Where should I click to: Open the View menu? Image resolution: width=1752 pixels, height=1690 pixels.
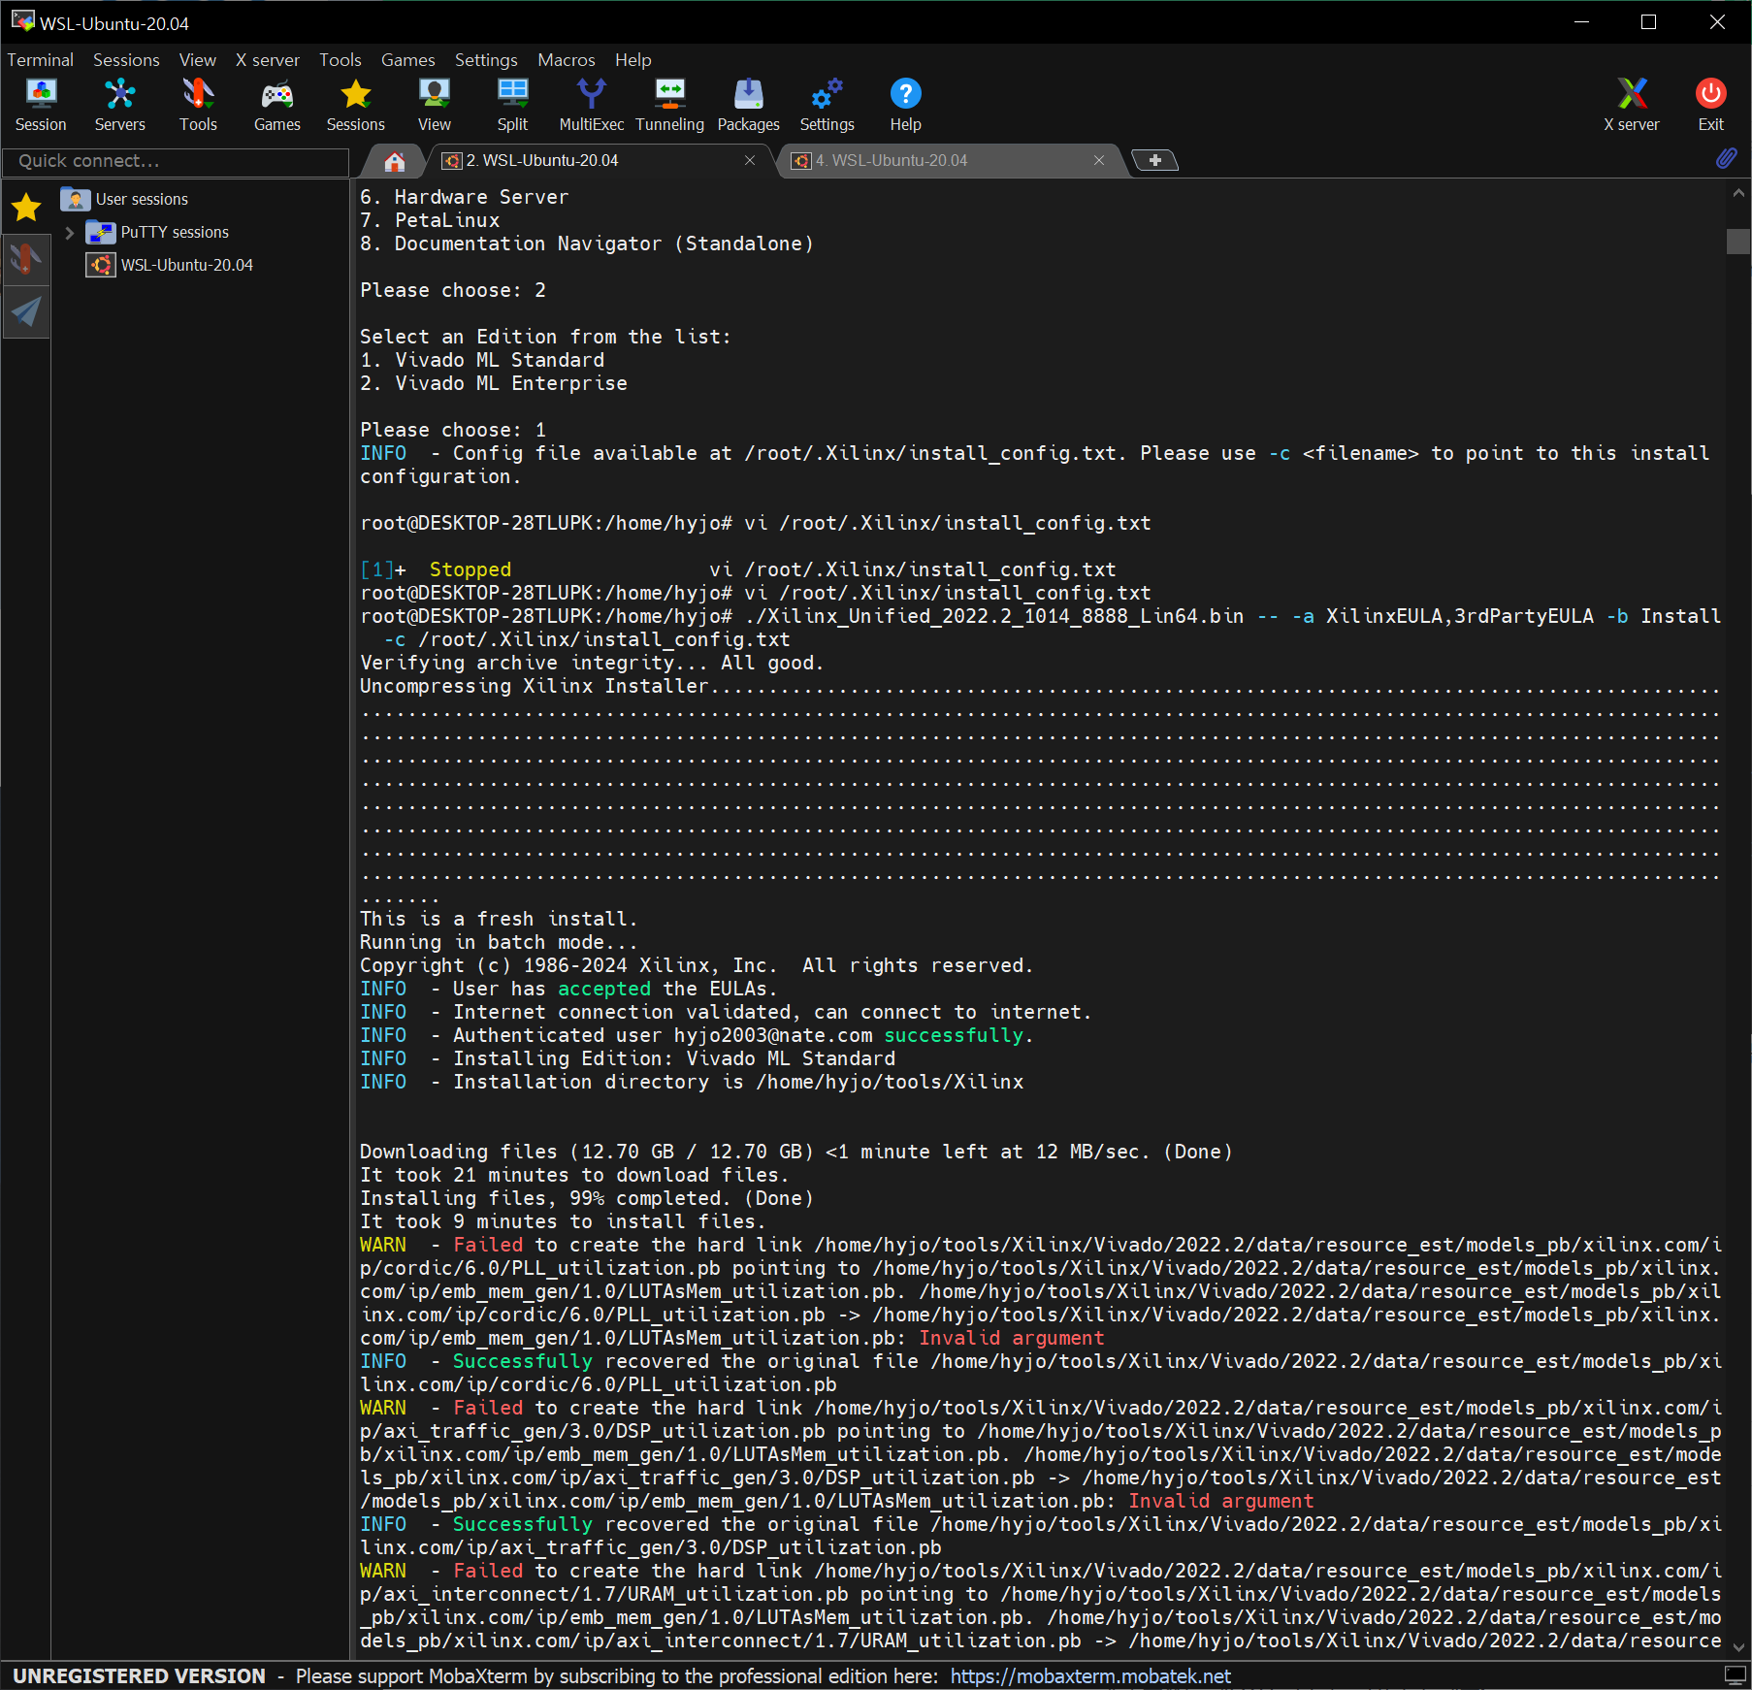197,60
